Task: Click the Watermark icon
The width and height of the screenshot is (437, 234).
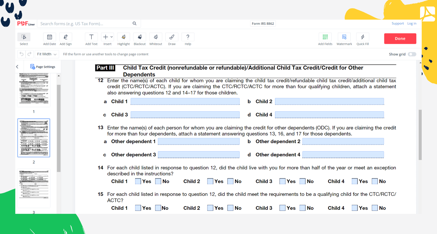Action: click(344, 37)
